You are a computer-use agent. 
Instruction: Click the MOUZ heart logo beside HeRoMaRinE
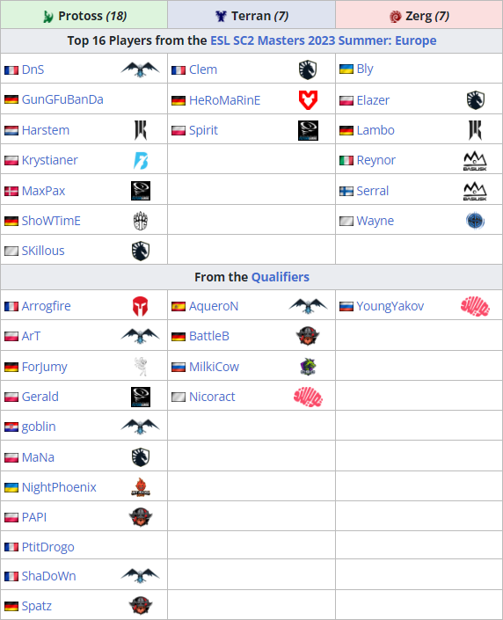point(308,99)
